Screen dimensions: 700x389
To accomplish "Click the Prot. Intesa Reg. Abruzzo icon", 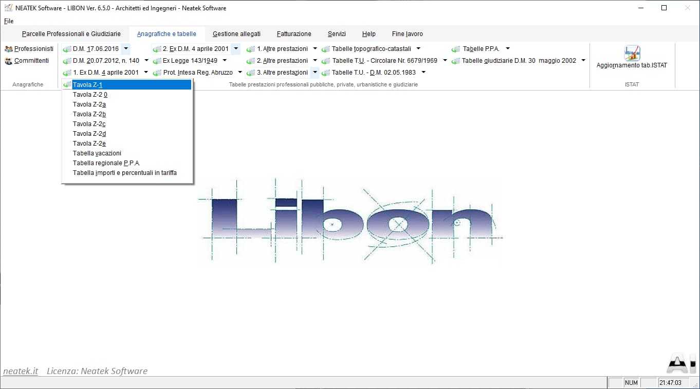I will tap(157, 73).
